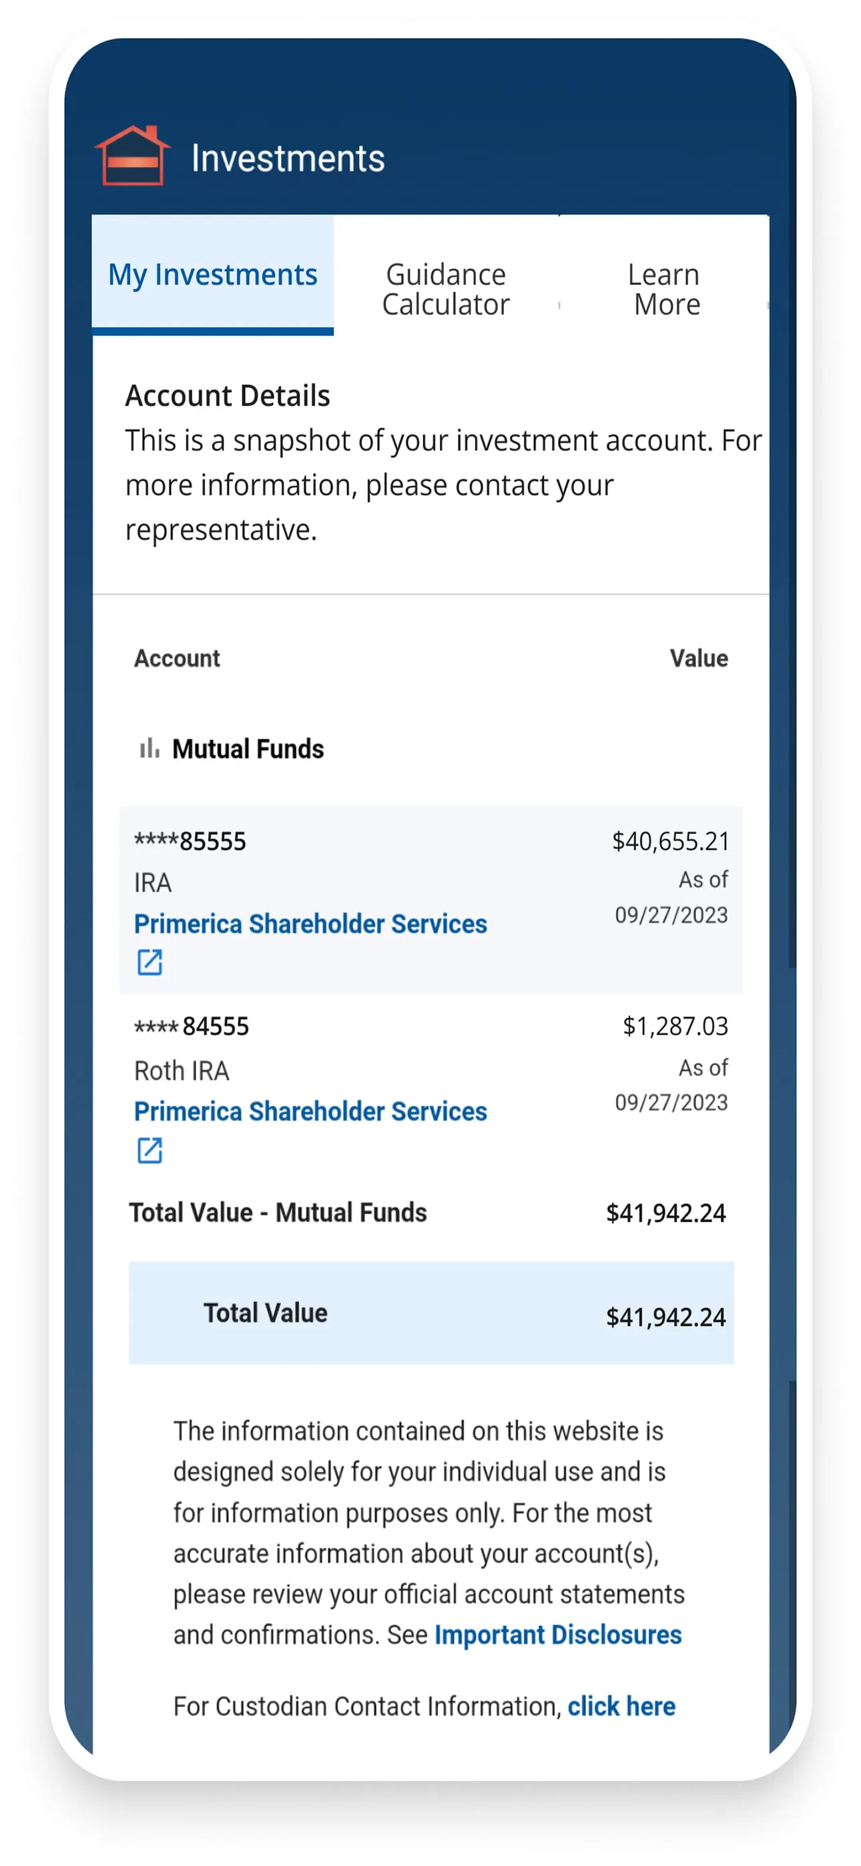Click the Mutual Funds bar chart icon
The height and width of the screenshot is (1866, 861).
point(150,747)
